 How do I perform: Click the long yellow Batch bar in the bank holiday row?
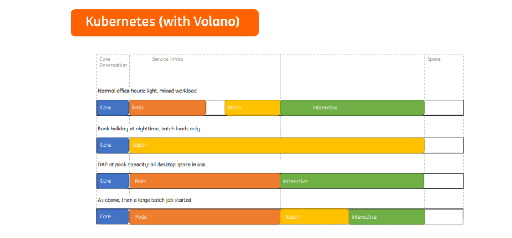(x=277, y=145)
